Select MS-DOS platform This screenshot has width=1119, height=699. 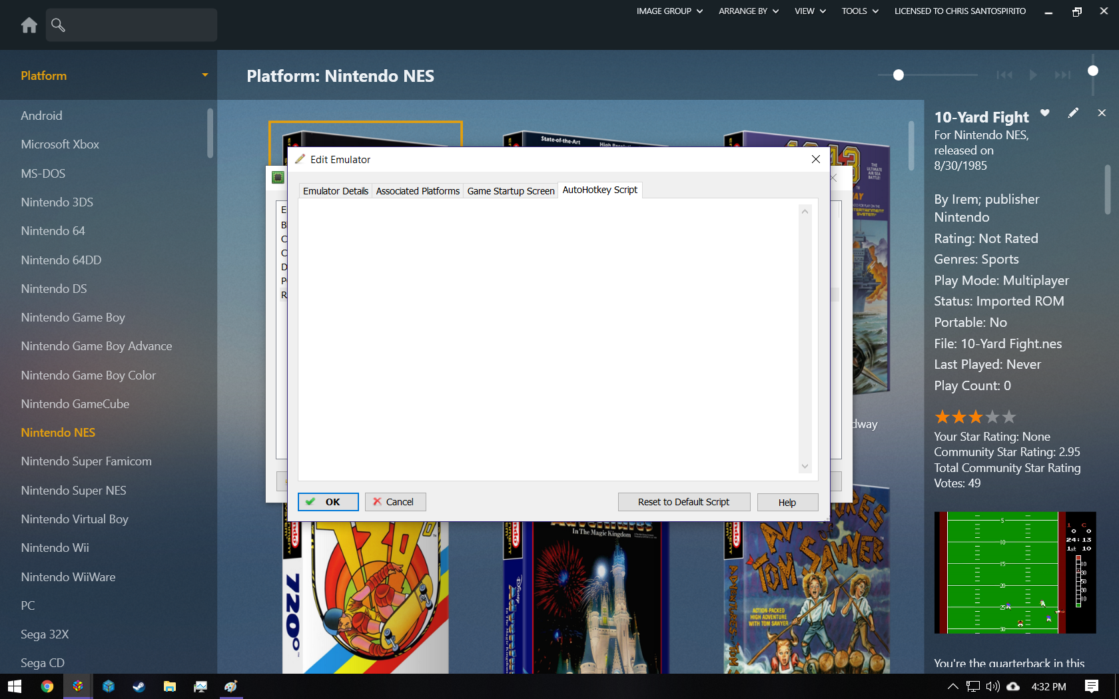coord(43,174)
